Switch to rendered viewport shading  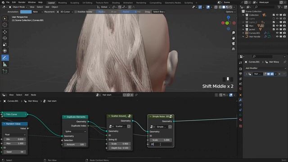[x=231, y=7]
